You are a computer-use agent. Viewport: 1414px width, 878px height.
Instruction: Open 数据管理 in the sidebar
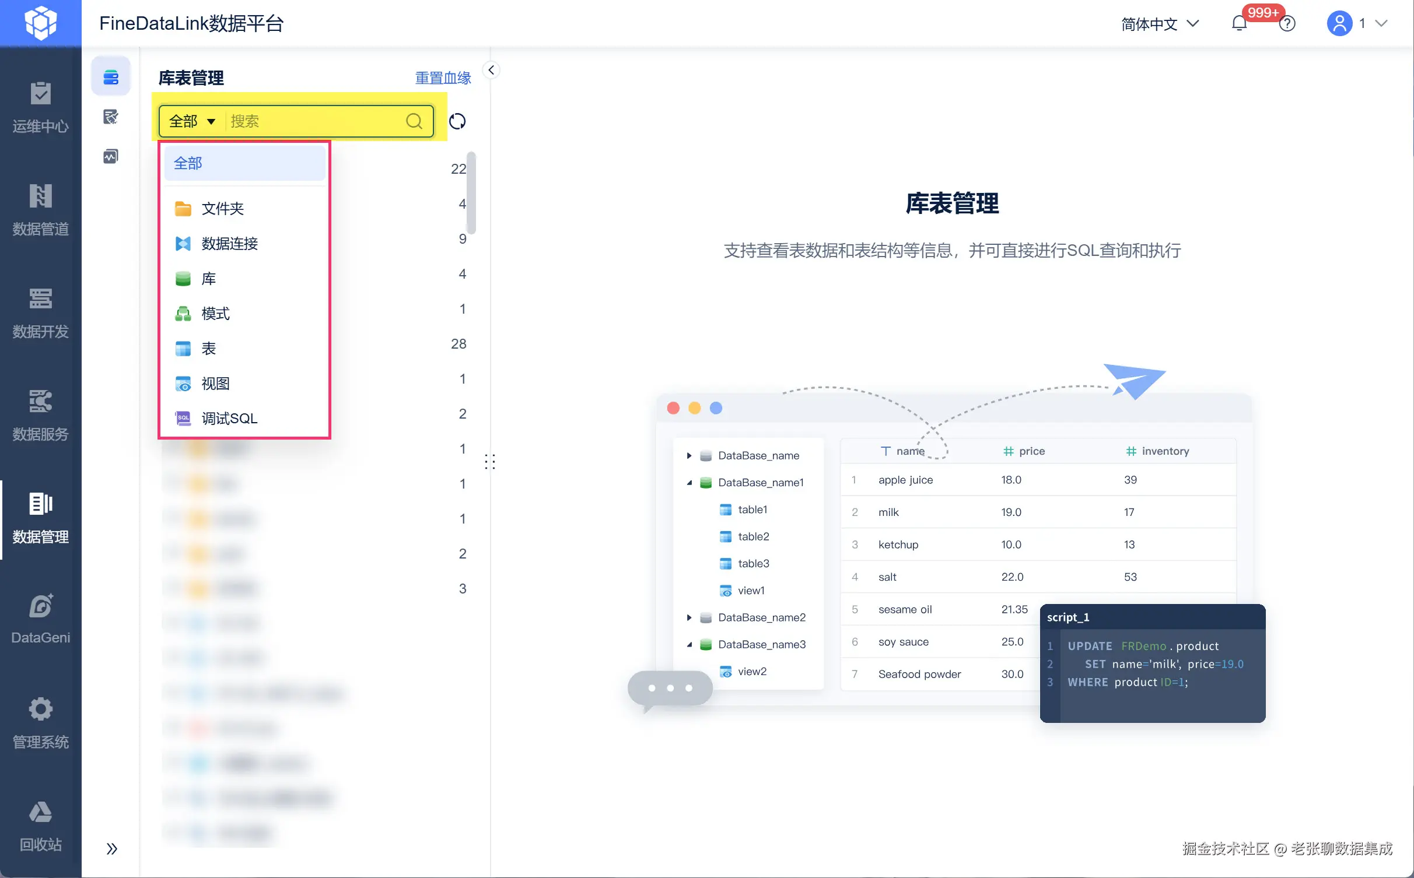pos(40,518)
